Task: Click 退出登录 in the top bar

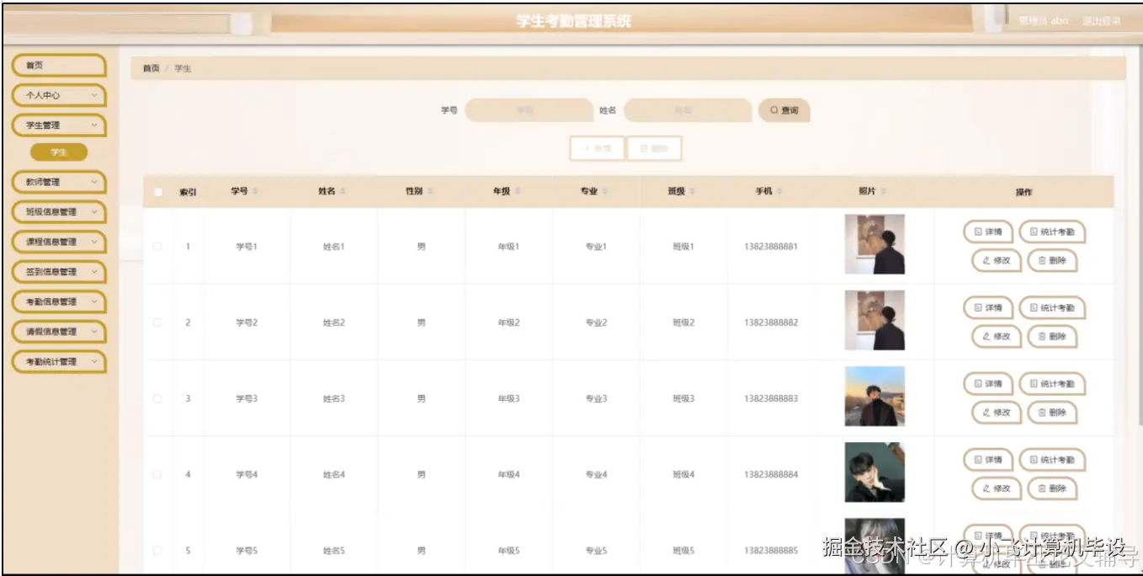Action: [1102, 21]
